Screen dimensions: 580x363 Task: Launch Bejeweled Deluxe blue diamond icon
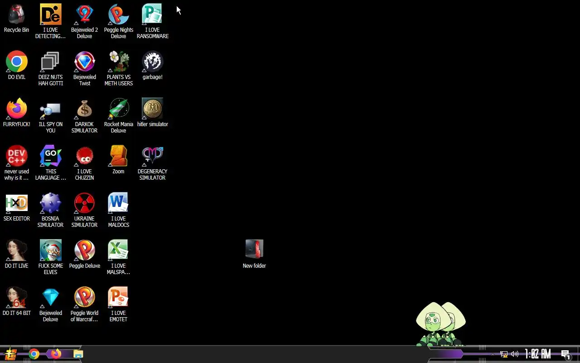pos(50,297)
